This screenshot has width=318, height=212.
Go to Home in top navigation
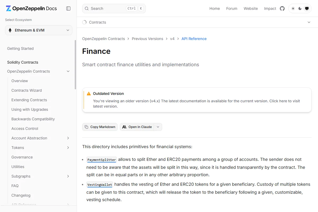(x=215, y=8)
